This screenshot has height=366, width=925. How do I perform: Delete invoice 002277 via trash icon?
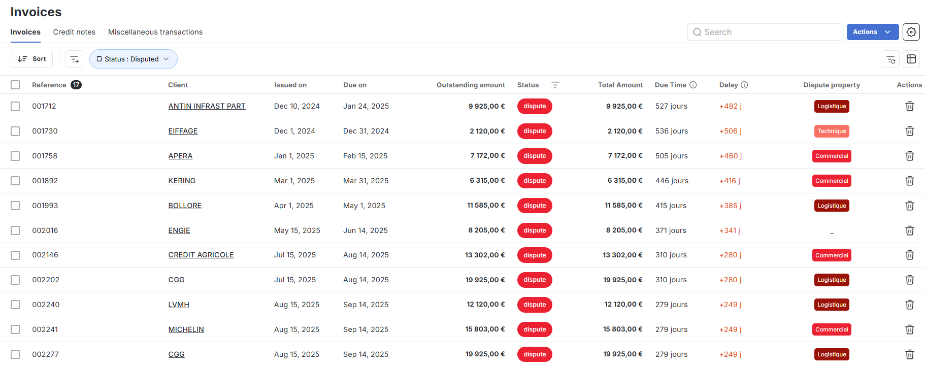coord(910,354)
